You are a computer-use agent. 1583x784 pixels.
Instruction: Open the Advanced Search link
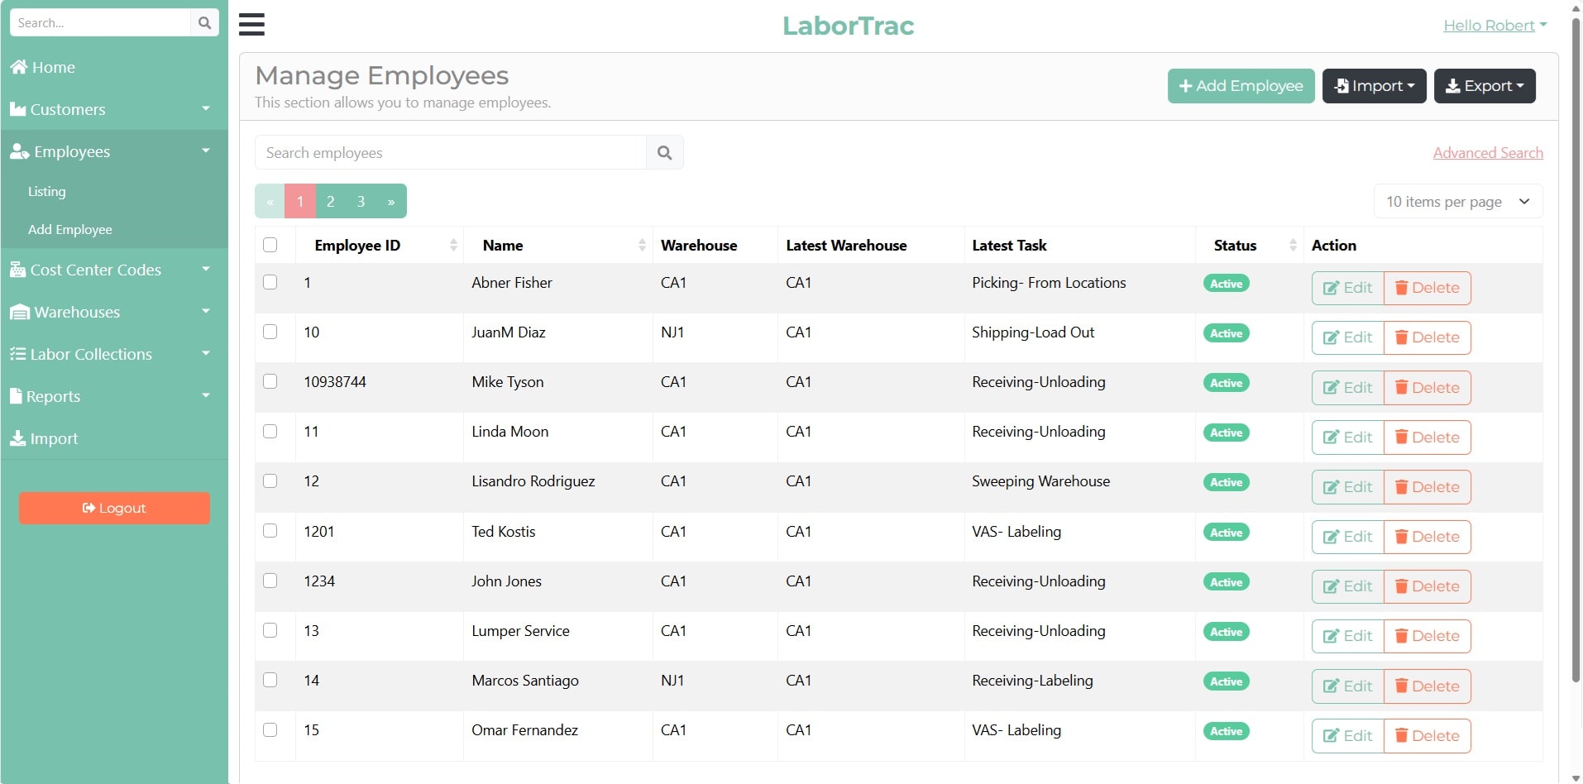coord(1487,153)
